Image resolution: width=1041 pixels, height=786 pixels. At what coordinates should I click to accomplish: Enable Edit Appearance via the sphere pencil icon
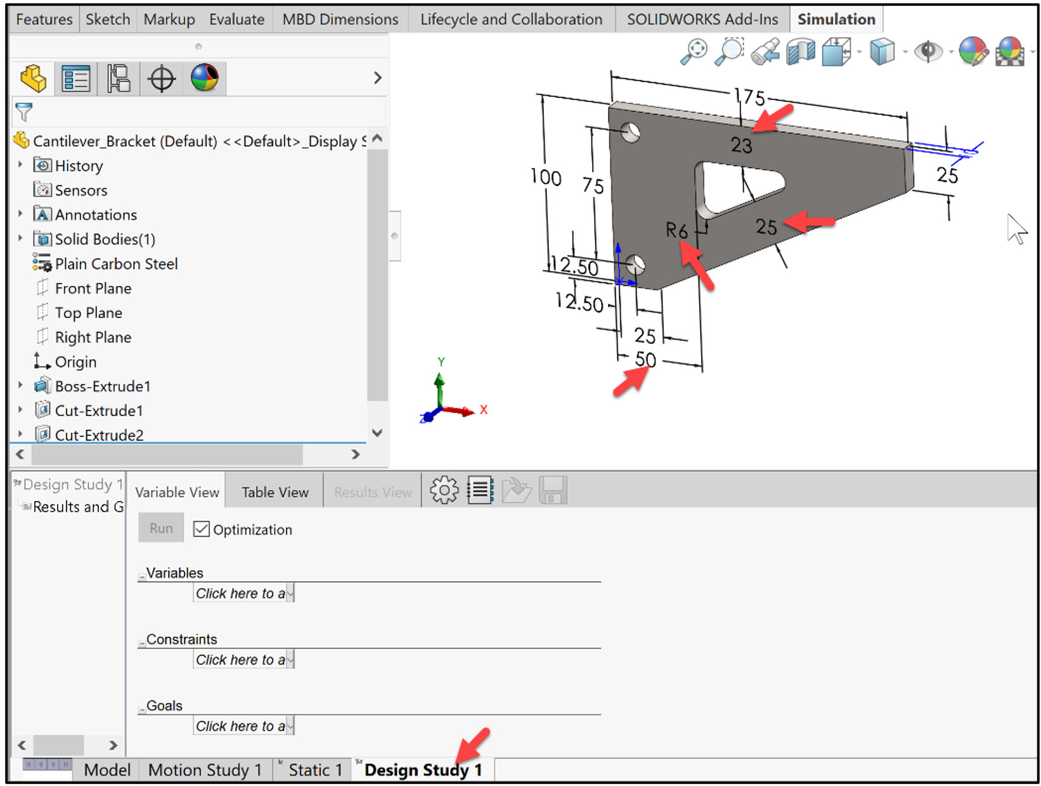tap(974, 52)
